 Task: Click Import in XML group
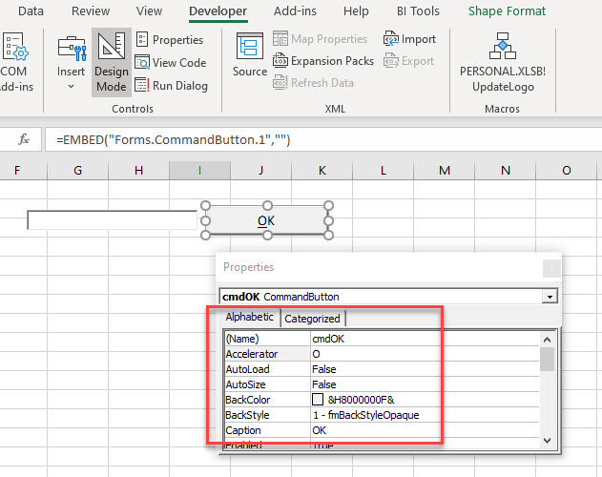pos(410,39)
